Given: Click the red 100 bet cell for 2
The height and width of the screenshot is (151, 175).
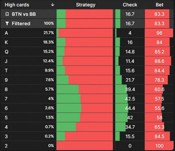Looking at the screenshot, I should click(x=159, y=146).
